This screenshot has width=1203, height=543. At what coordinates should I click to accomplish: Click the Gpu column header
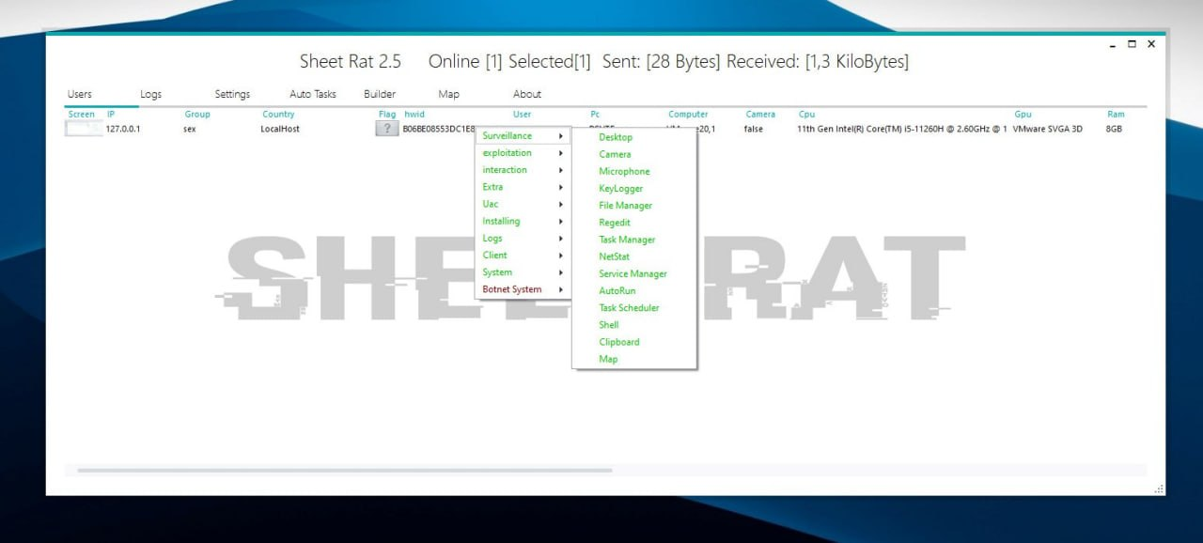coord(1023,115)
